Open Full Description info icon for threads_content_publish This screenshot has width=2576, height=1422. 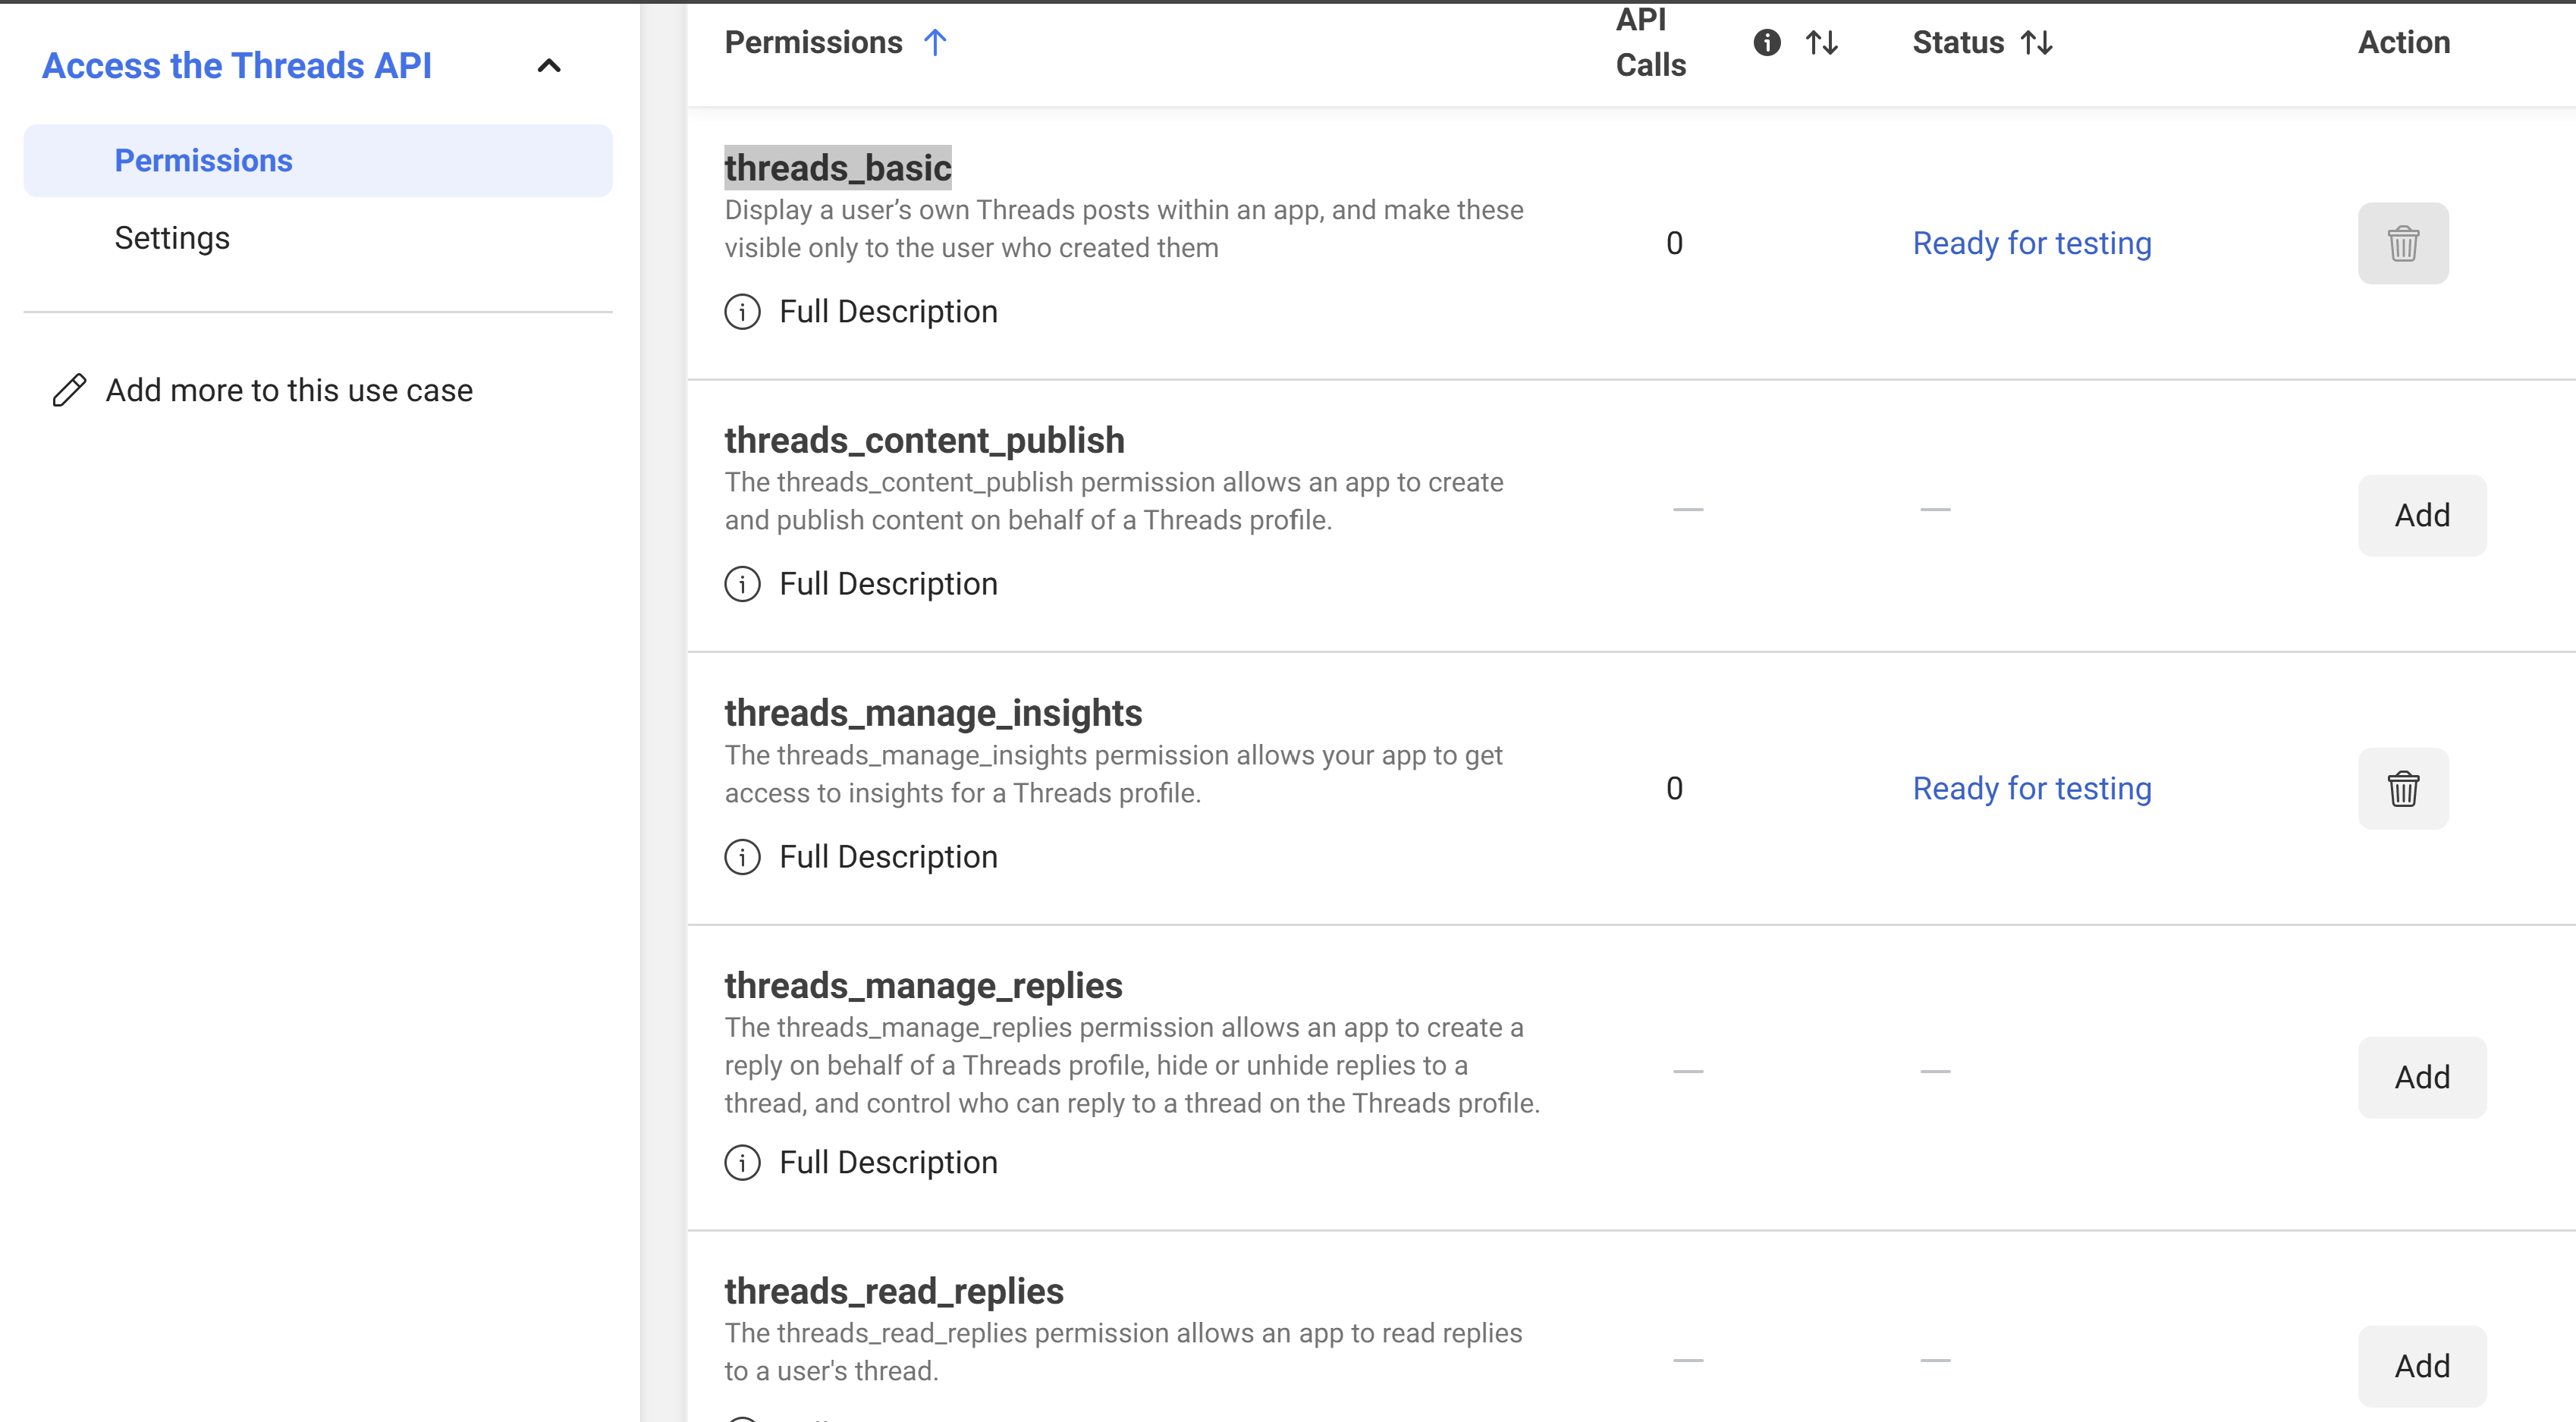coord(742,584)
